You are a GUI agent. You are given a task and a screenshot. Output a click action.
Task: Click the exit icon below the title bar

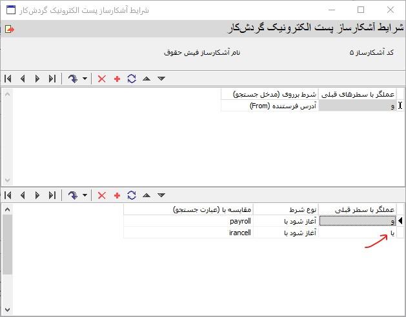coord(8,29)
